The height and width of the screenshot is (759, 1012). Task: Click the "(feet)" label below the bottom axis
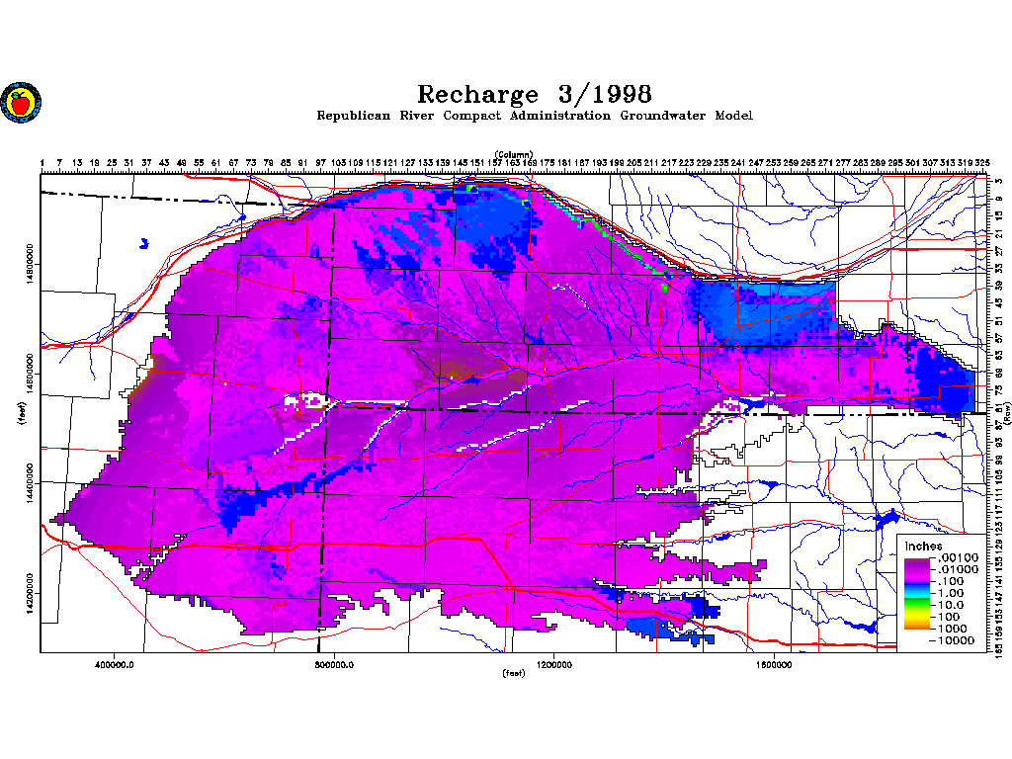click(514, 674)
